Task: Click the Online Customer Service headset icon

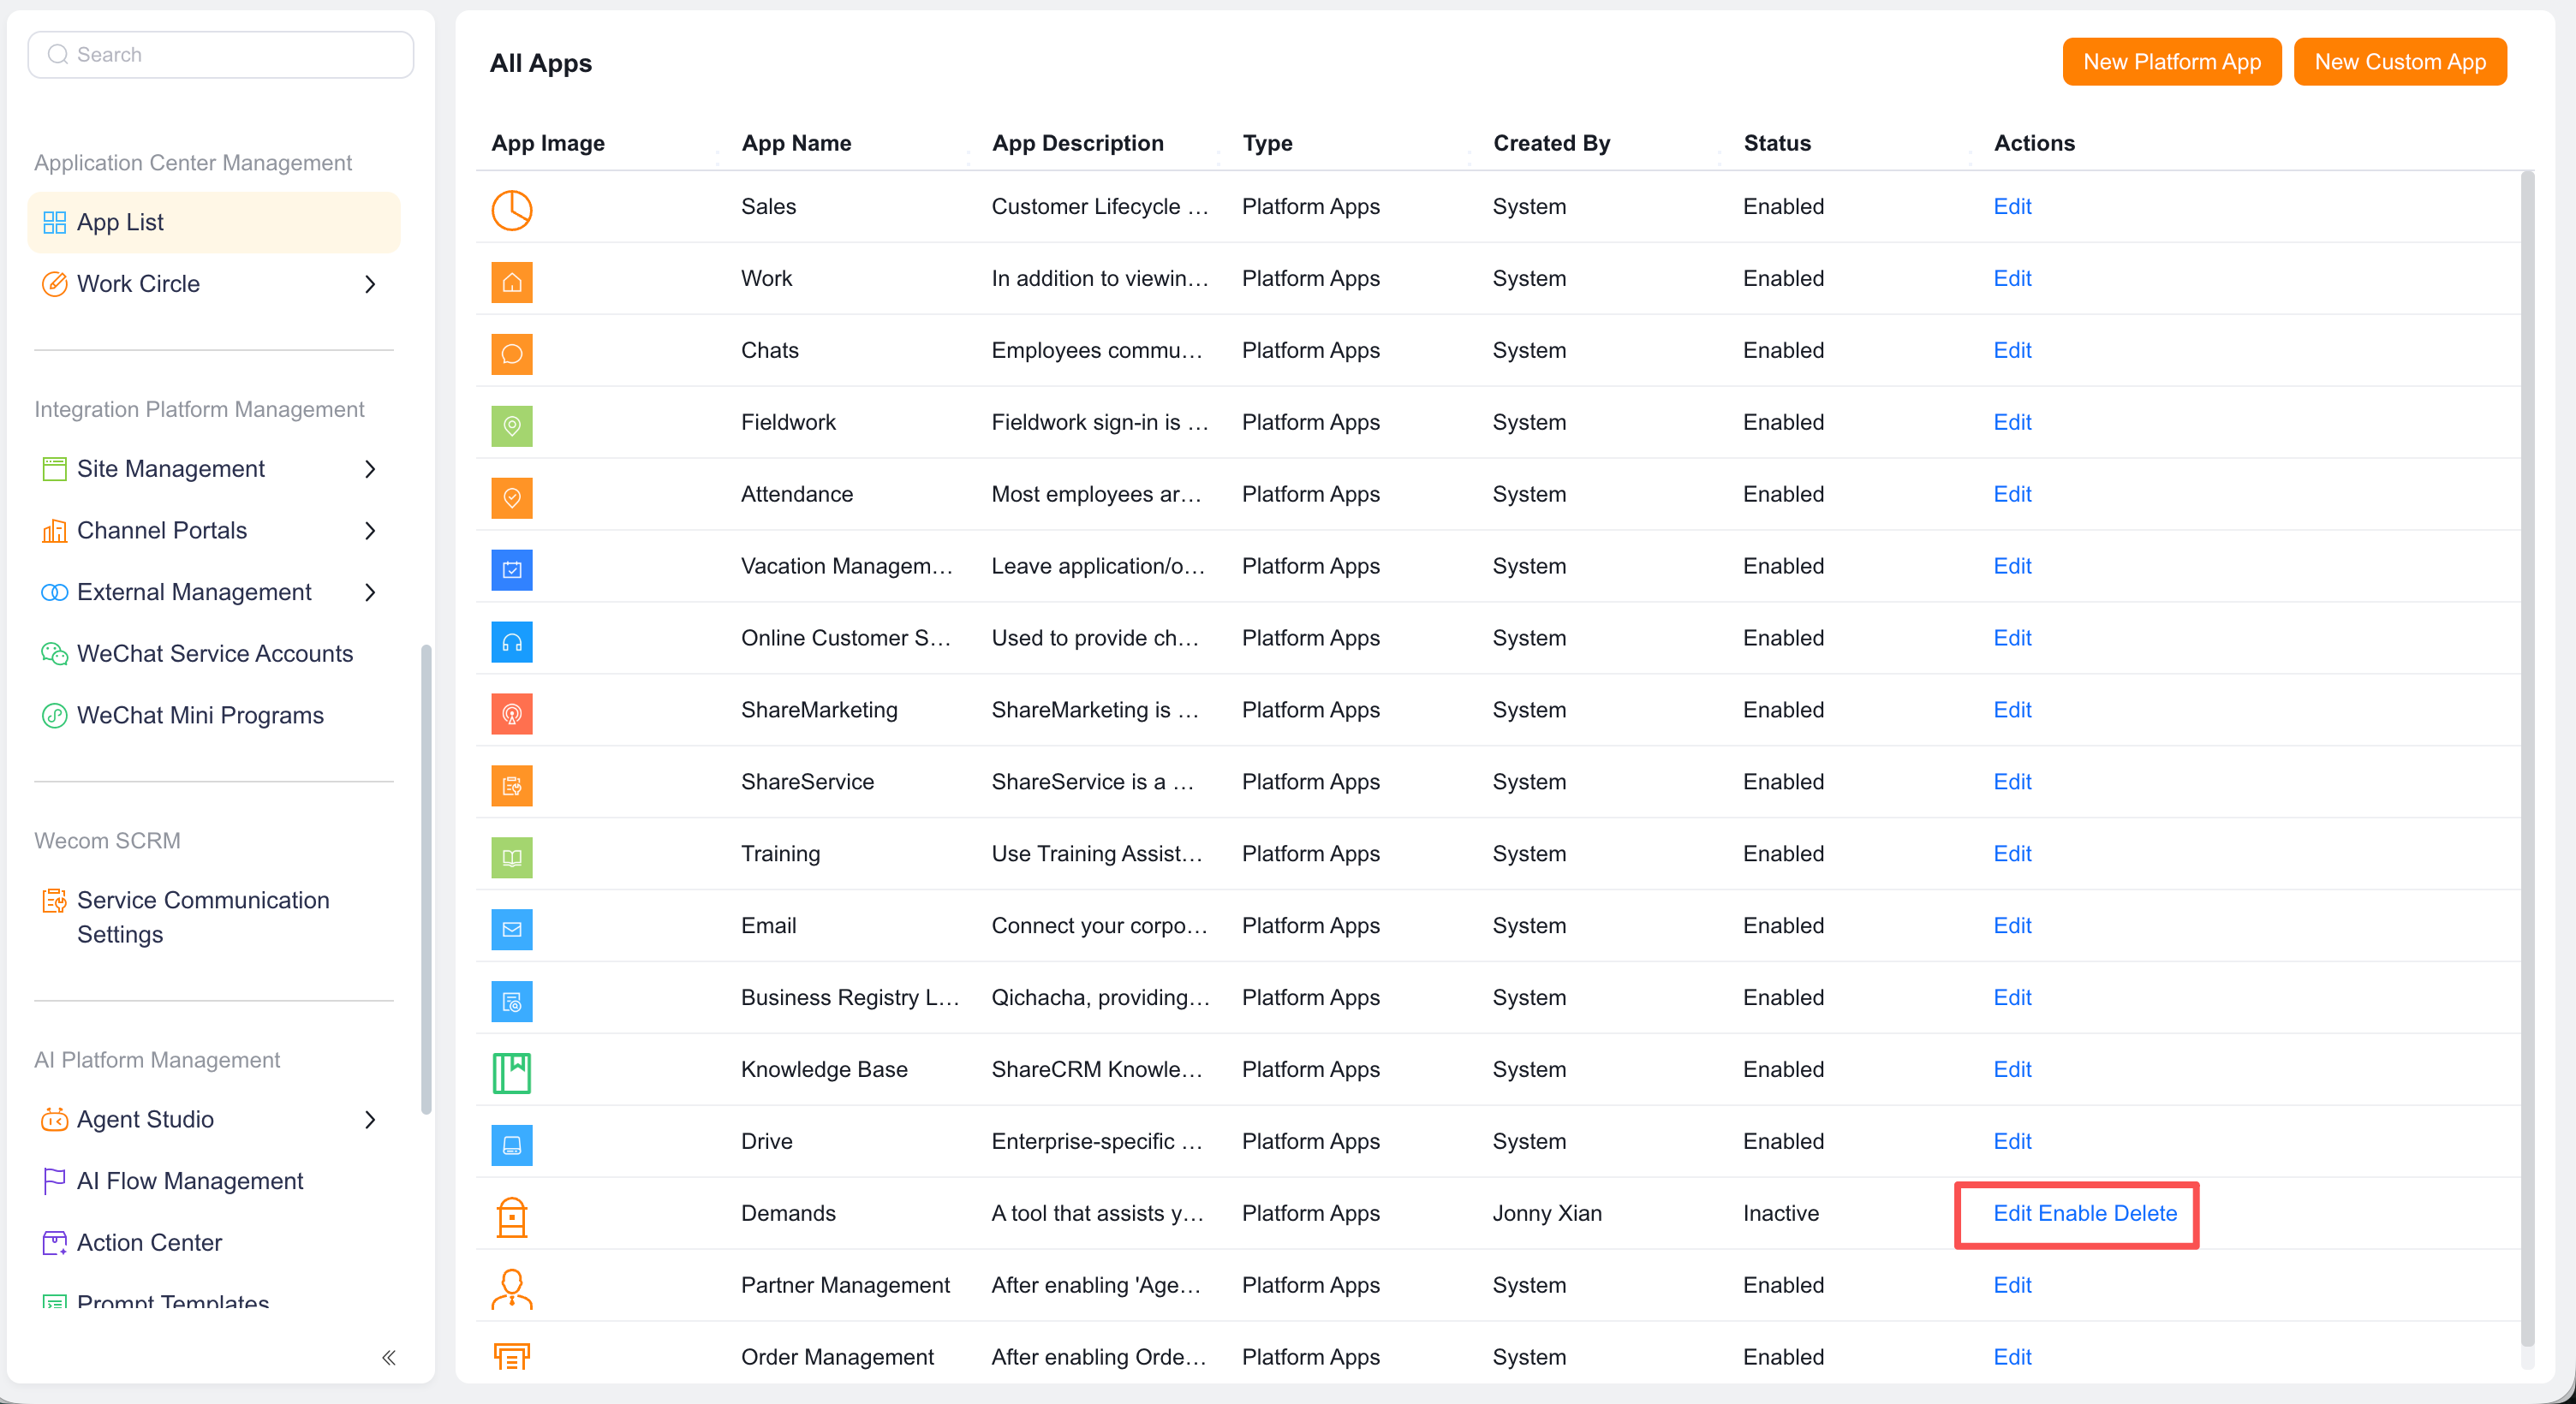Action: click(511, 642)
